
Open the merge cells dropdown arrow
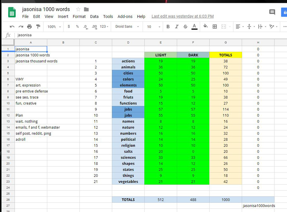click(x=230, y=27)
